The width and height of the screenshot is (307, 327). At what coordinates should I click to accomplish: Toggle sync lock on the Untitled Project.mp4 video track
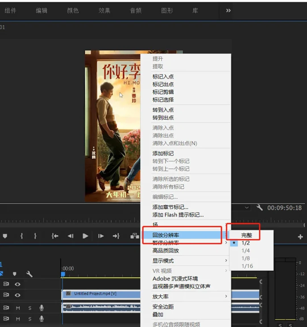coord(6,295)
